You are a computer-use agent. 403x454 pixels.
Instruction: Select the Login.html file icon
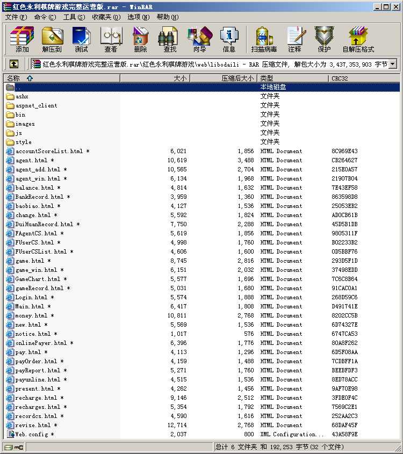[x=10, y=297]
